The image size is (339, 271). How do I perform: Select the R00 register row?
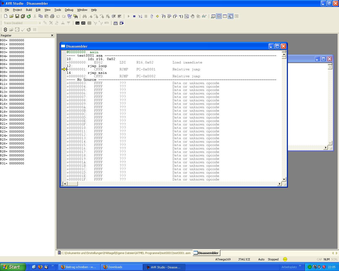pos(12,40)
